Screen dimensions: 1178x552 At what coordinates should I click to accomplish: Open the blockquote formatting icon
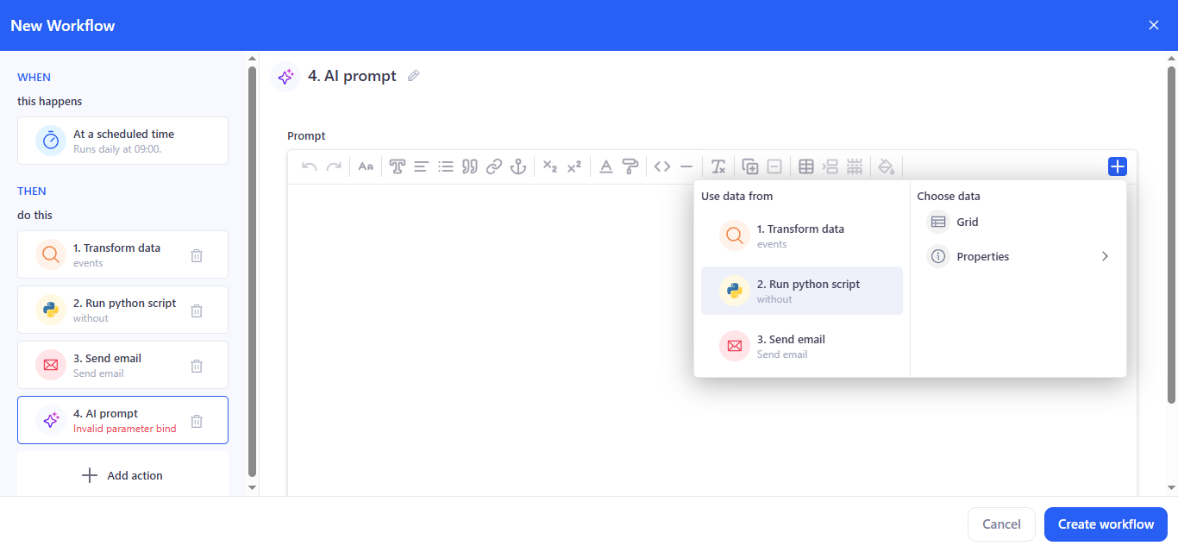pyautogui.click(x=470, y=166)
